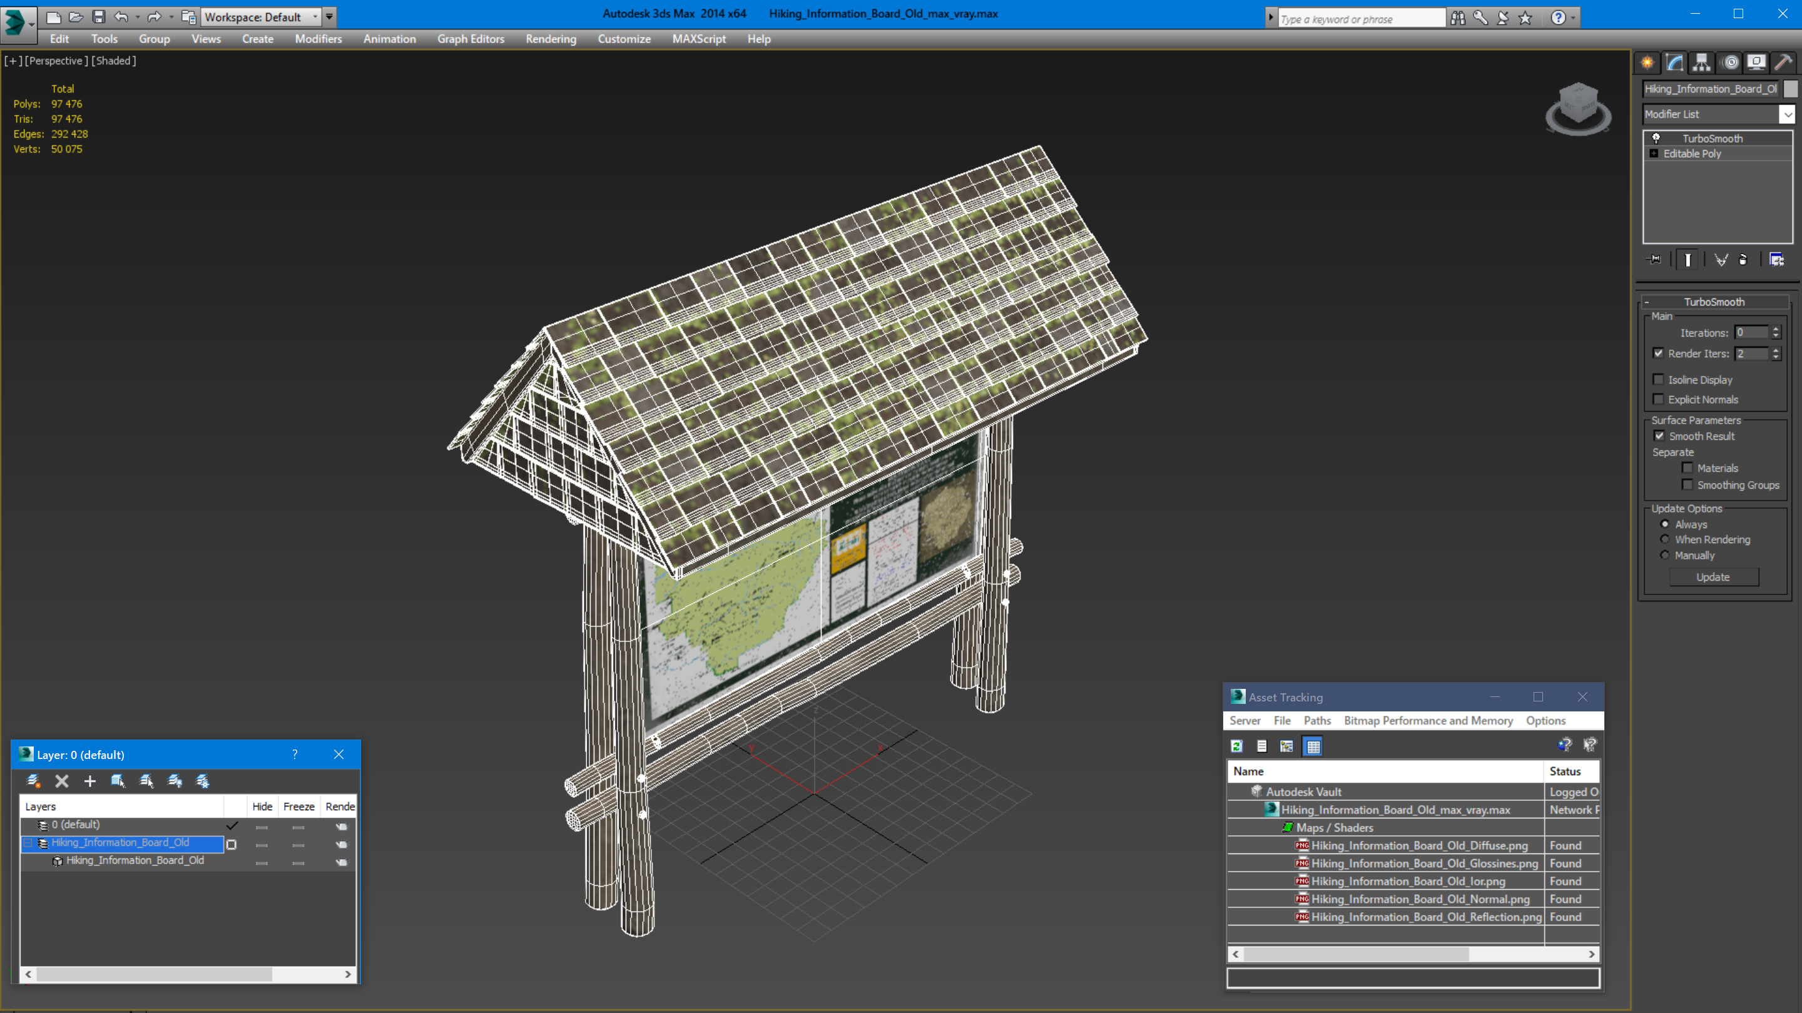Enable Isoline Display checkbox
This screenshot has width=1802, height=1013.
[1658, 379]
